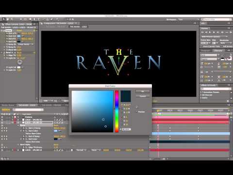
Task: Select the H radio button in color picker
Action: point(122,105)
